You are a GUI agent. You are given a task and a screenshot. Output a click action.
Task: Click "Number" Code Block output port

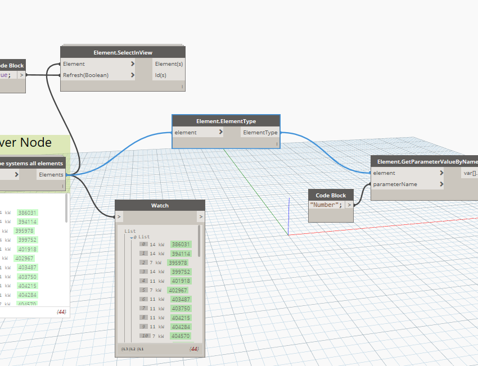click(349, 205)
